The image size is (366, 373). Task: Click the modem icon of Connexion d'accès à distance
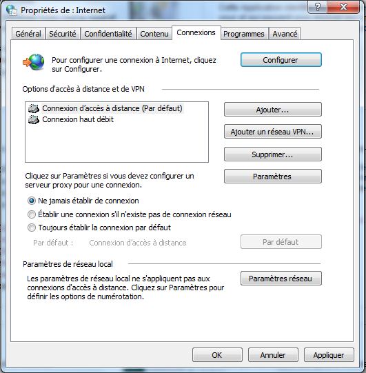coord(34,108)
